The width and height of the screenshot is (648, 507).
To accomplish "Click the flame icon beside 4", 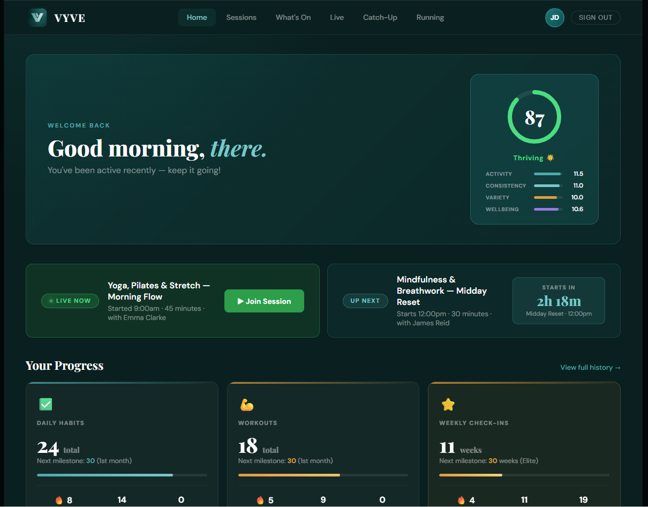I will (462, 500).
